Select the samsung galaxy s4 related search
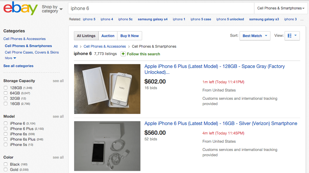Screen dimensions: 309x173 coord(152,19)
